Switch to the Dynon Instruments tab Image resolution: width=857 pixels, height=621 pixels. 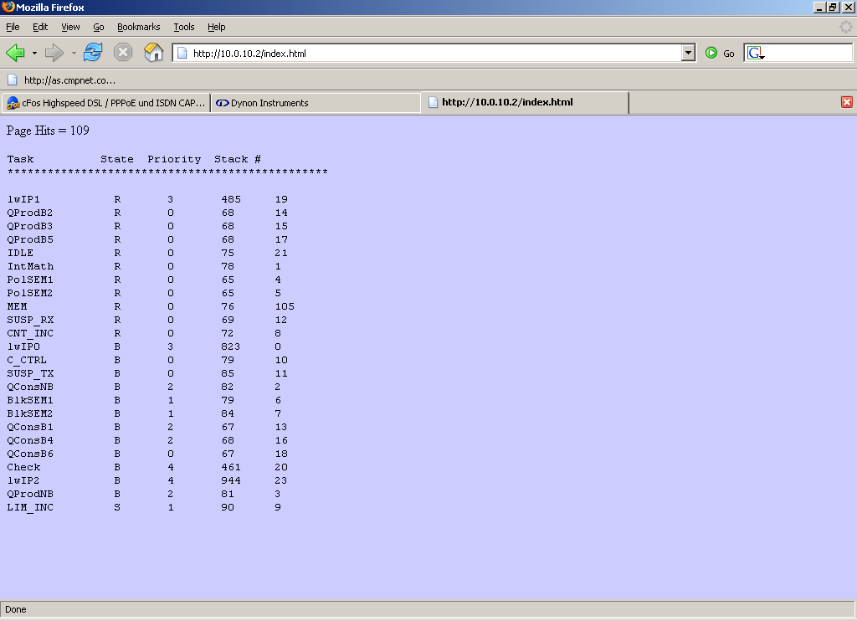click(314, 103)
